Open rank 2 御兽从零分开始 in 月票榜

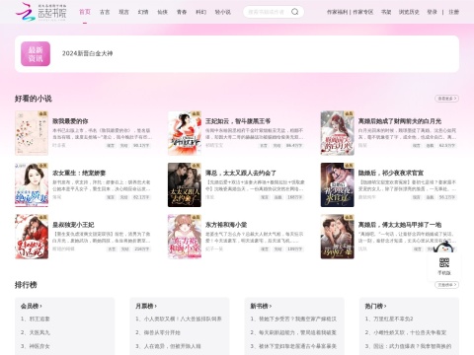[158, 332]
